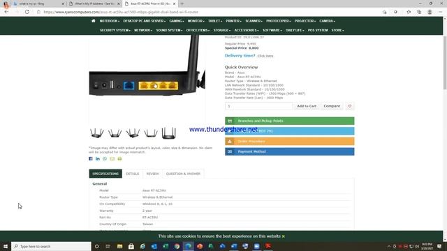447x251 pixels.
Task: Select the fifth router thumbnail
Action: 169,133
